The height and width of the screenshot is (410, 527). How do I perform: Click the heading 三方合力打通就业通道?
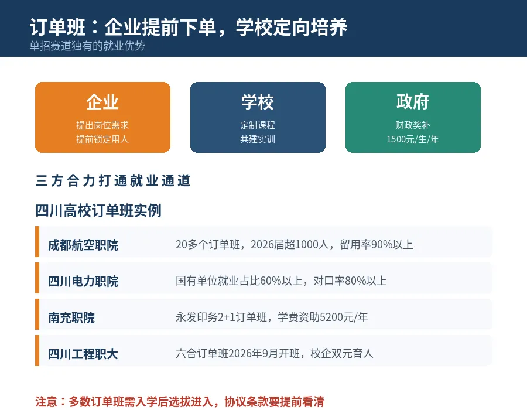[113, 180]
